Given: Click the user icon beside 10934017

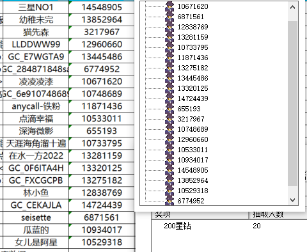Looking at the screenshot, I should coord(169,160).
